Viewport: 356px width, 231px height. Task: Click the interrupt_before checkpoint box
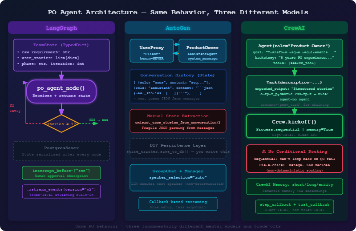(61, 173)
